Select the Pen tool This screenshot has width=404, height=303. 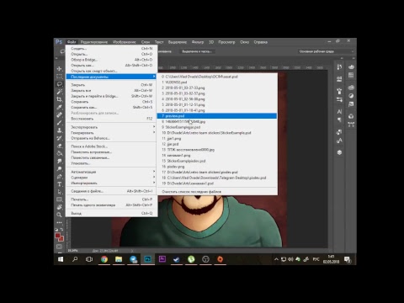(59, 177)
